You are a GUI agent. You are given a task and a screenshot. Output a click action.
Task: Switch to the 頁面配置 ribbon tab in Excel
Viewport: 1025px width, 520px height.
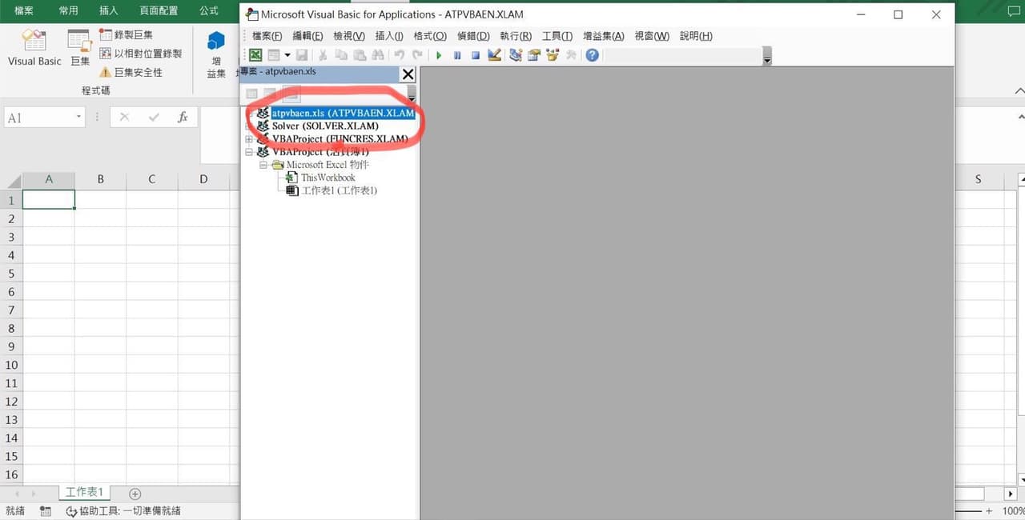click(x=159, y=10)
